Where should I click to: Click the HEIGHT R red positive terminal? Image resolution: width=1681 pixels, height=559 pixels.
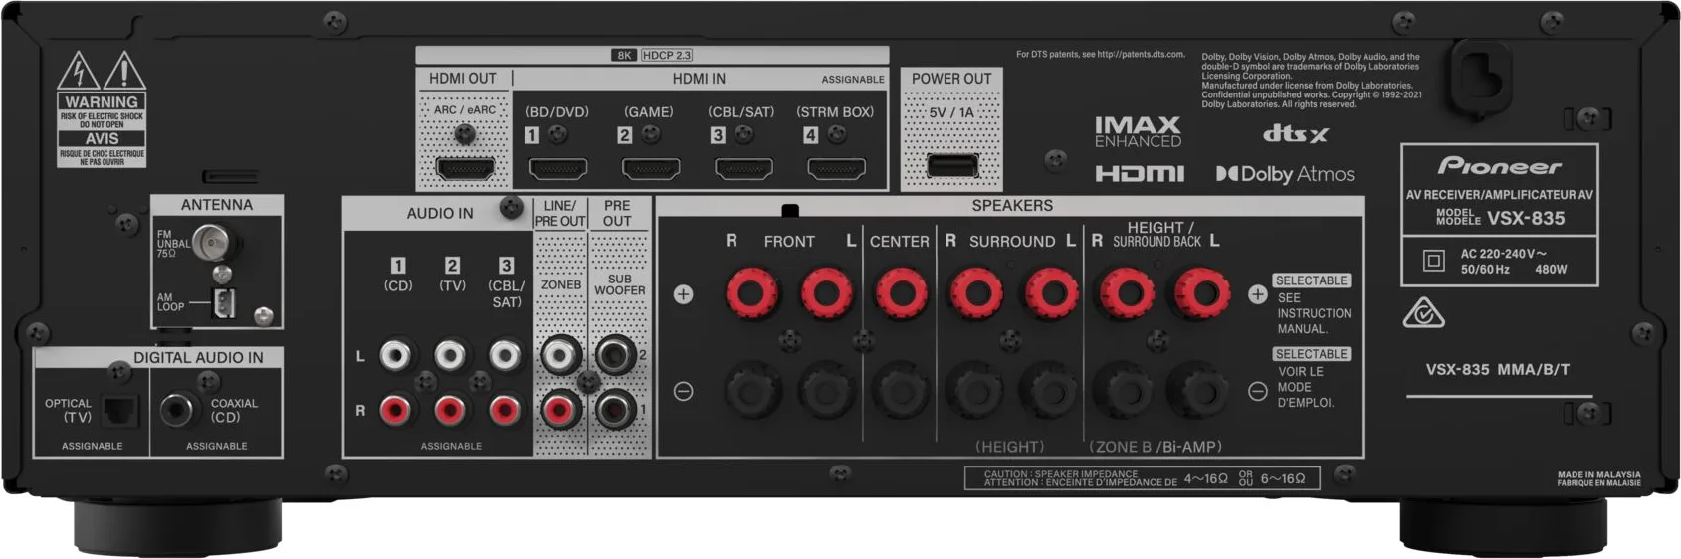[x=1126, y=293]
